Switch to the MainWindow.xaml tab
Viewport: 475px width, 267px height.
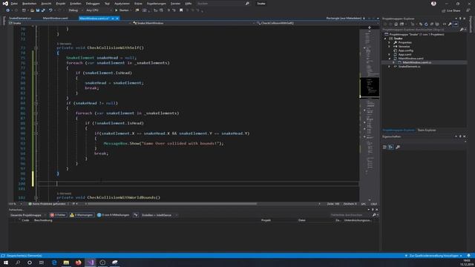tap(56, 19)
